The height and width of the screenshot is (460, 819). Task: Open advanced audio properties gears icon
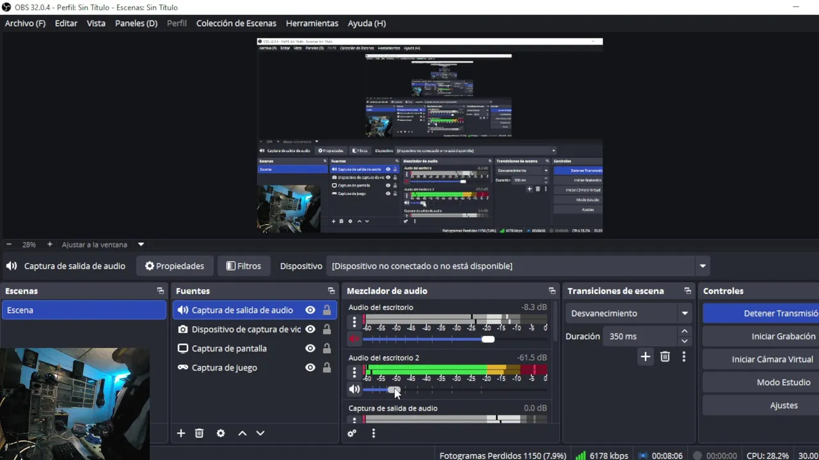click(352, 433)
